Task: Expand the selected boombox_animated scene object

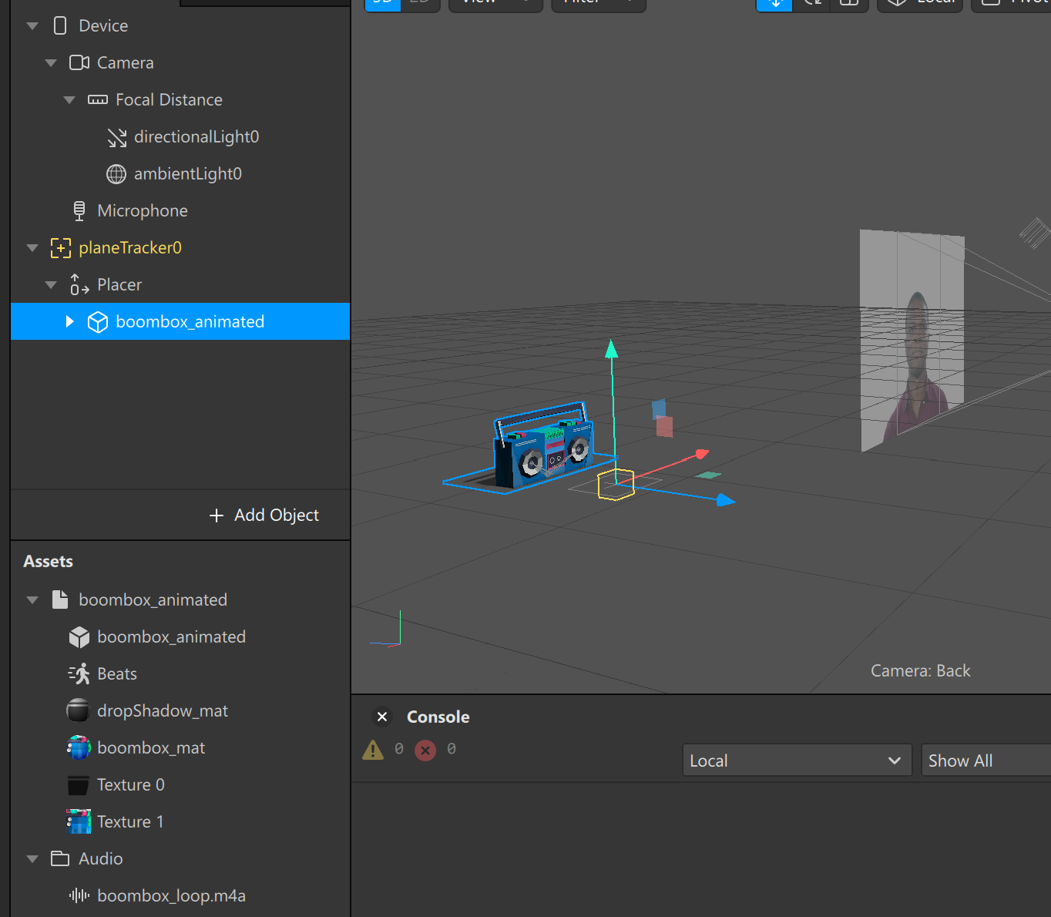Action: pos(69,321)
